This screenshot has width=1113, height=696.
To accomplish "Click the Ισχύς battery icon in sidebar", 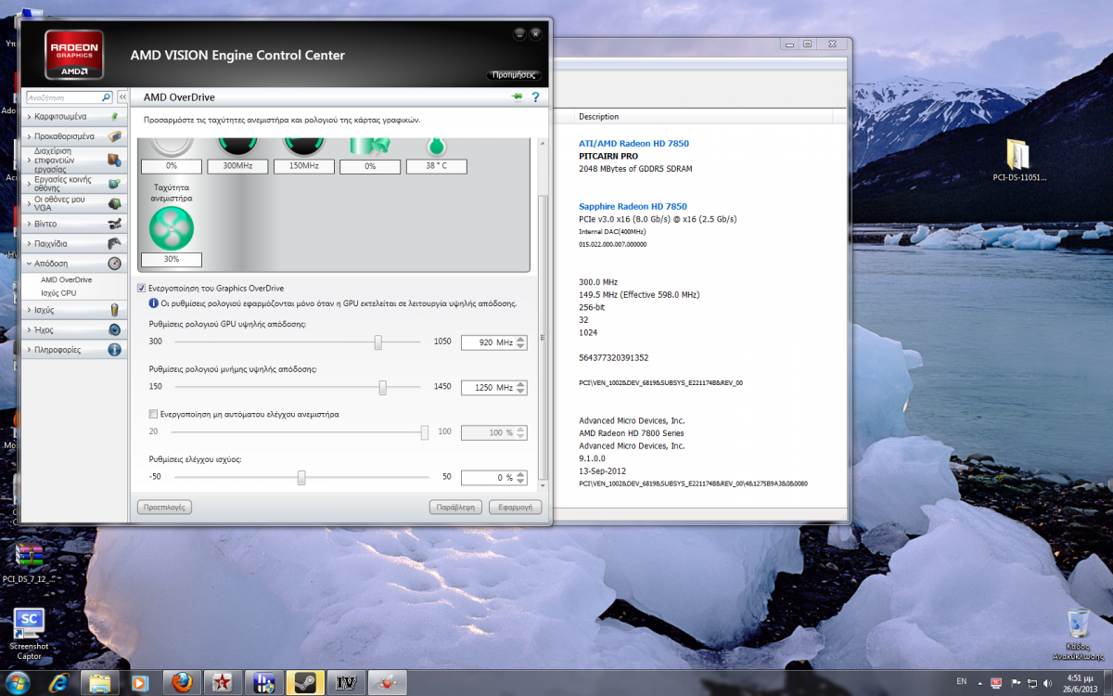I will [x=114, y=309].
